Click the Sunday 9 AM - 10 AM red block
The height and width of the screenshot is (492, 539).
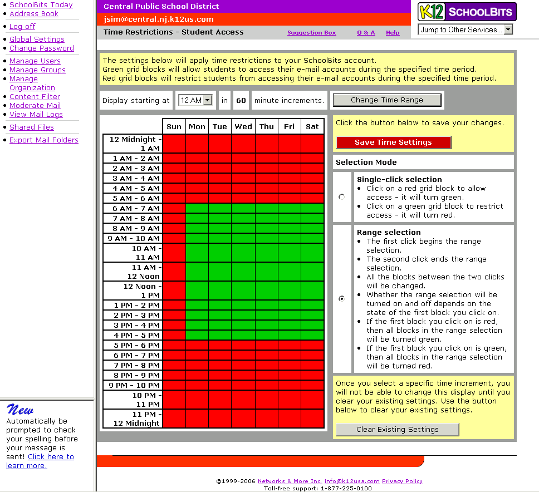point(174,238)
